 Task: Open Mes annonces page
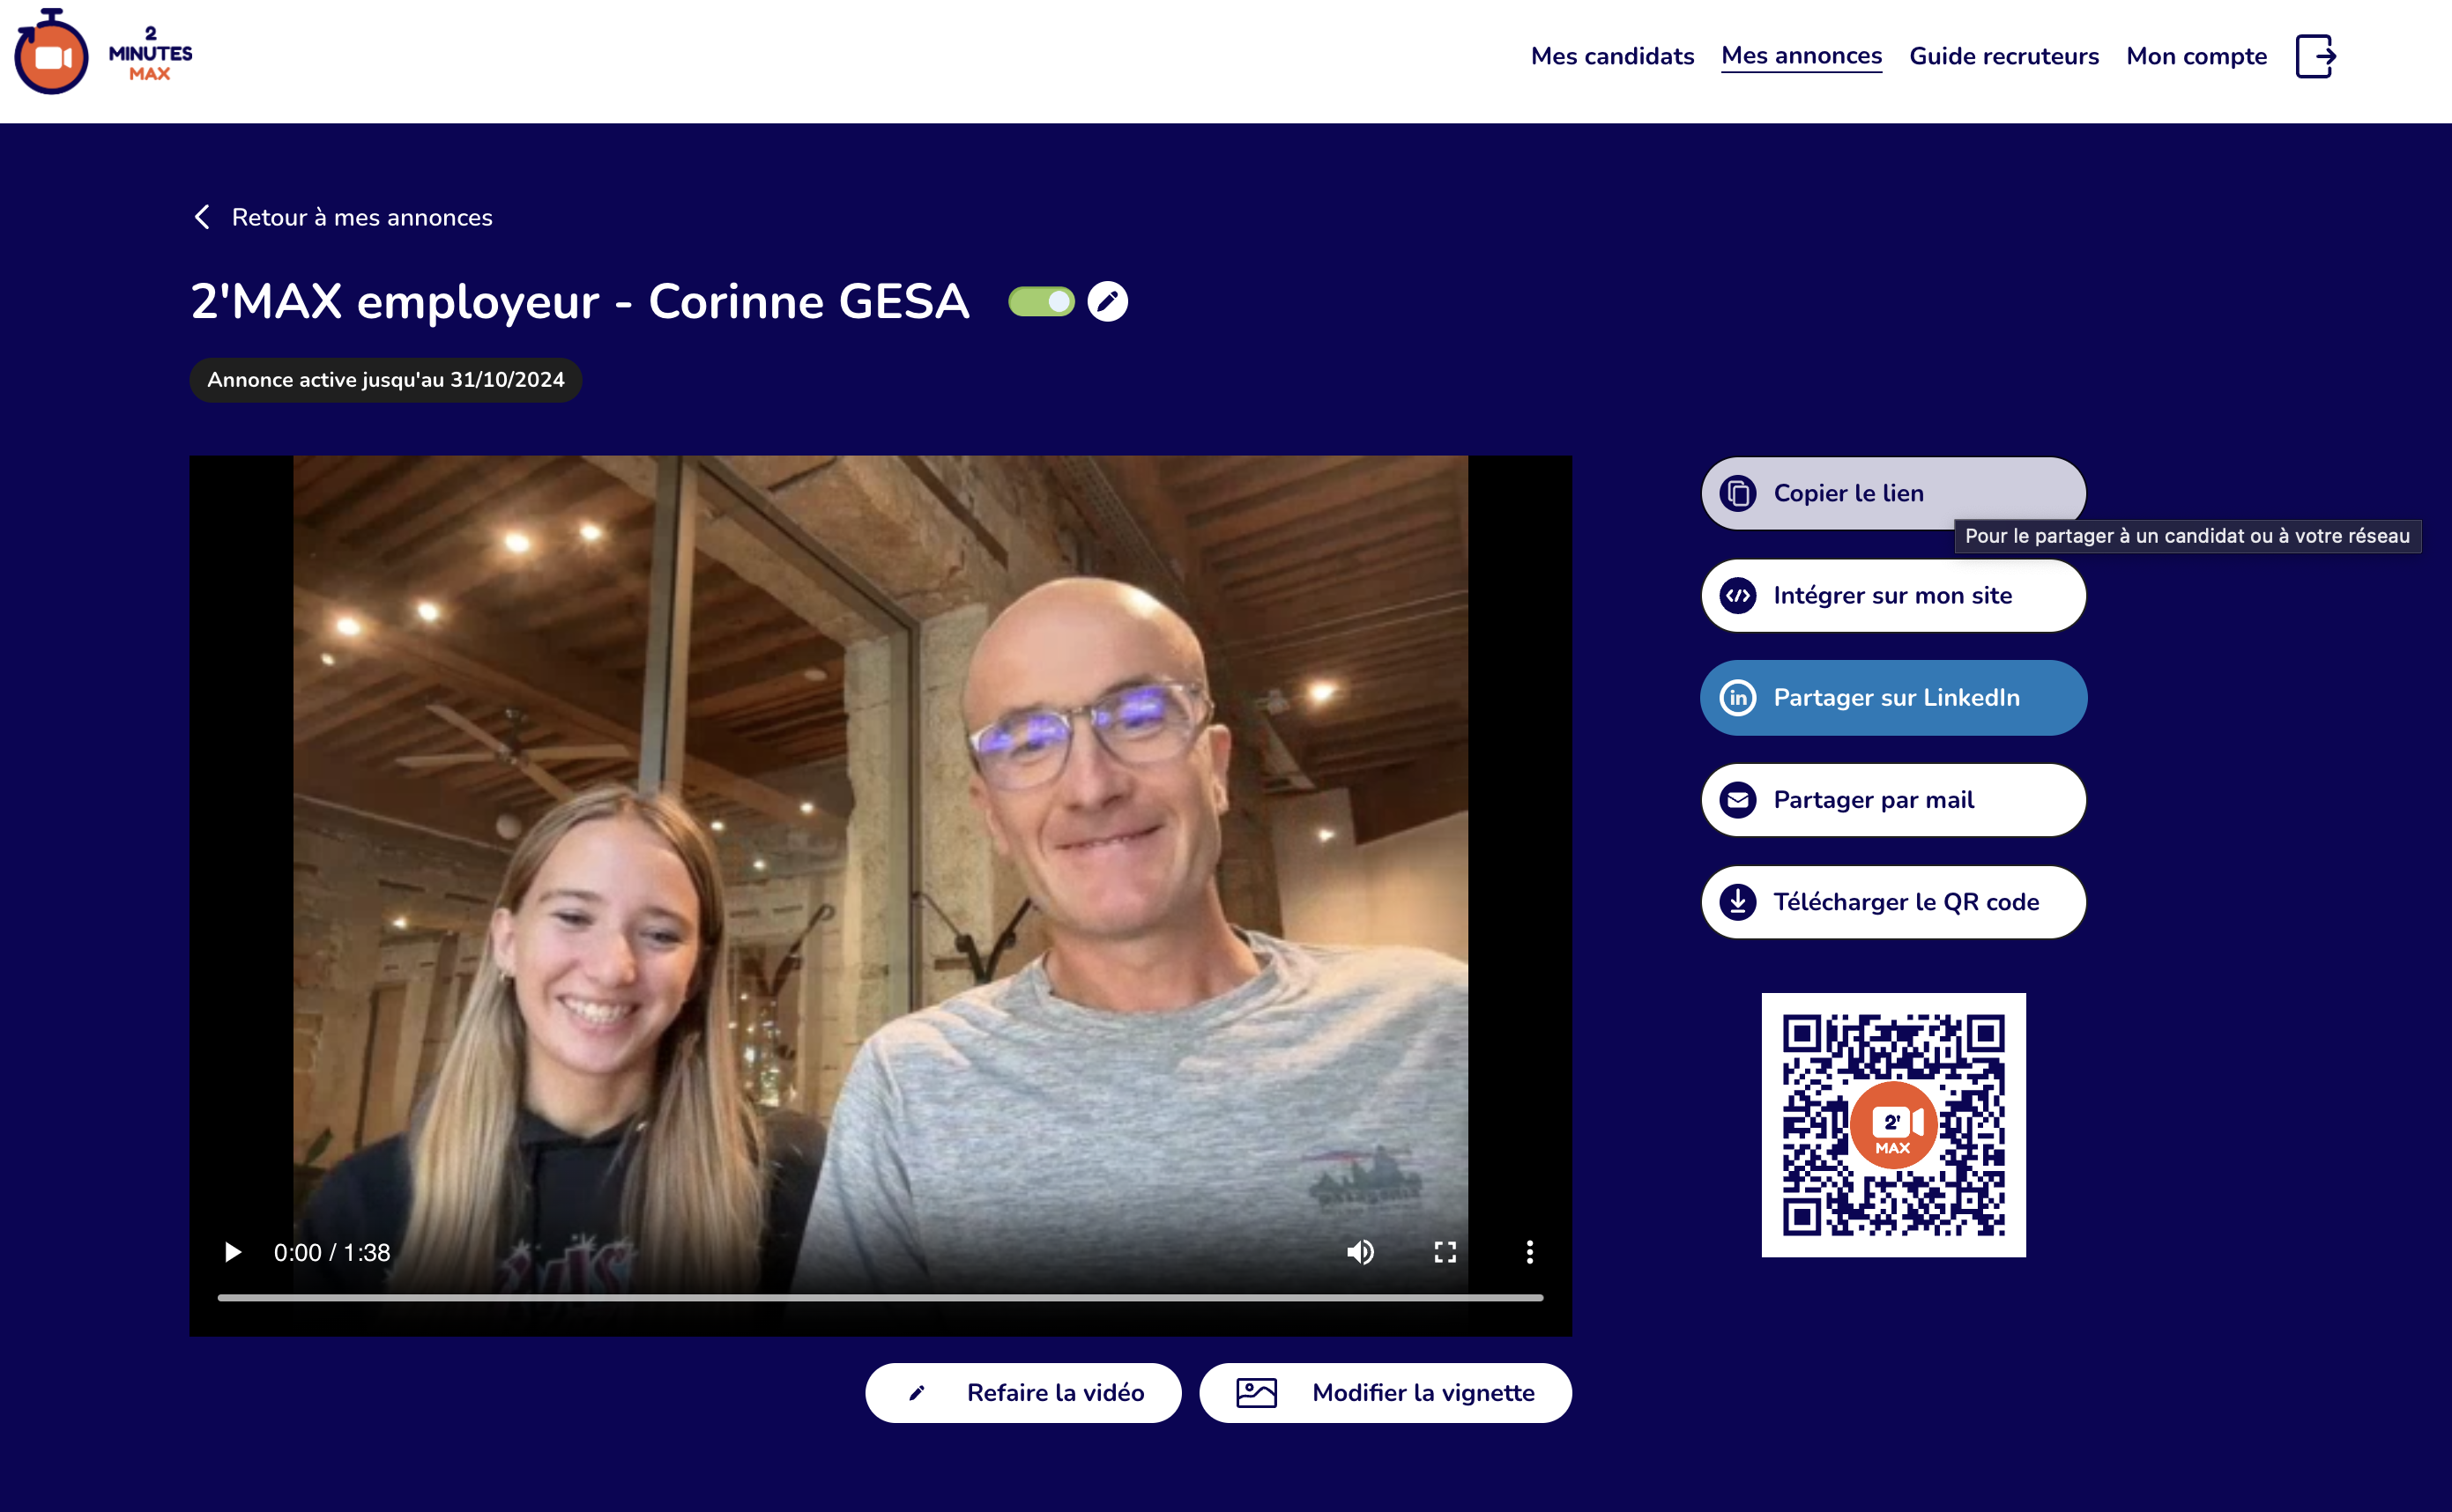(x=1801, y=56)
